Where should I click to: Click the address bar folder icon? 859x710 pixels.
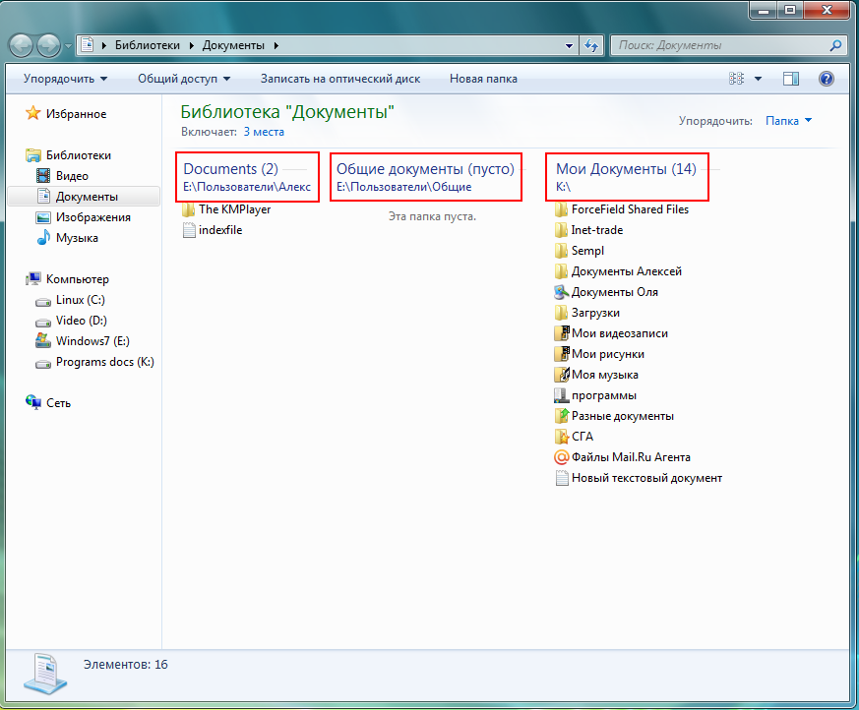coord(88,45)
